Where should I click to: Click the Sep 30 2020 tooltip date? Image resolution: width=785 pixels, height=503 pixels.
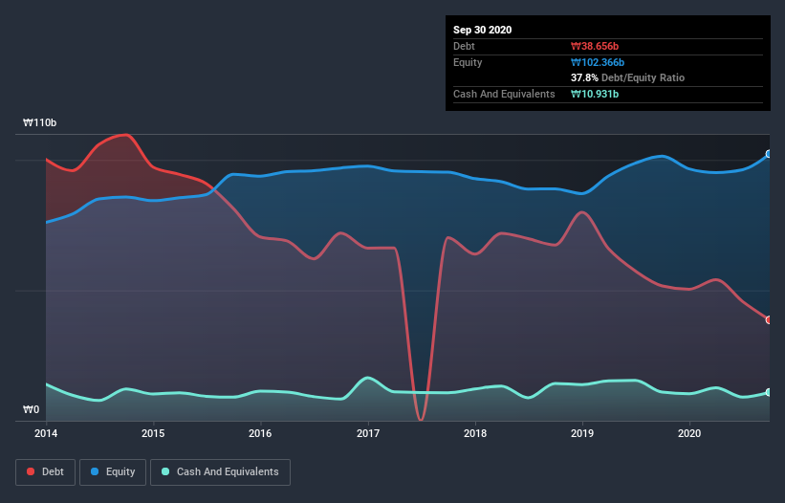tap(482, 30)
